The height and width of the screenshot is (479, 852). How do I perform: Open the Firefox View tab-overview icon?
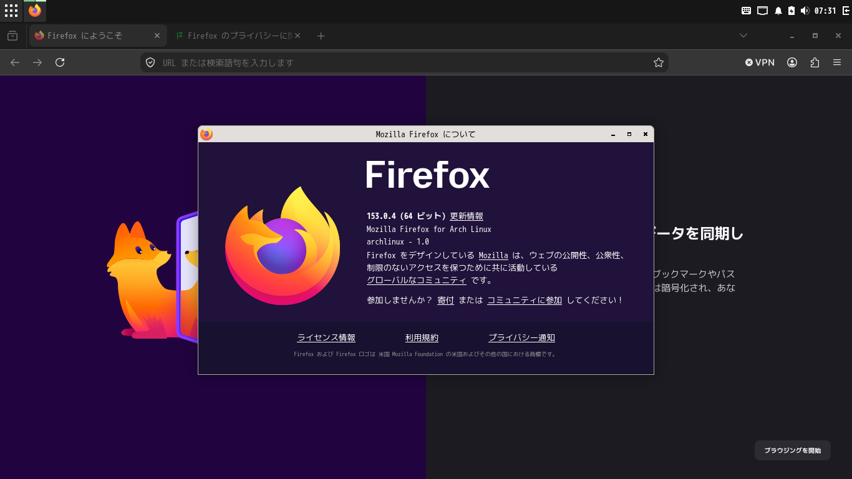12,36
